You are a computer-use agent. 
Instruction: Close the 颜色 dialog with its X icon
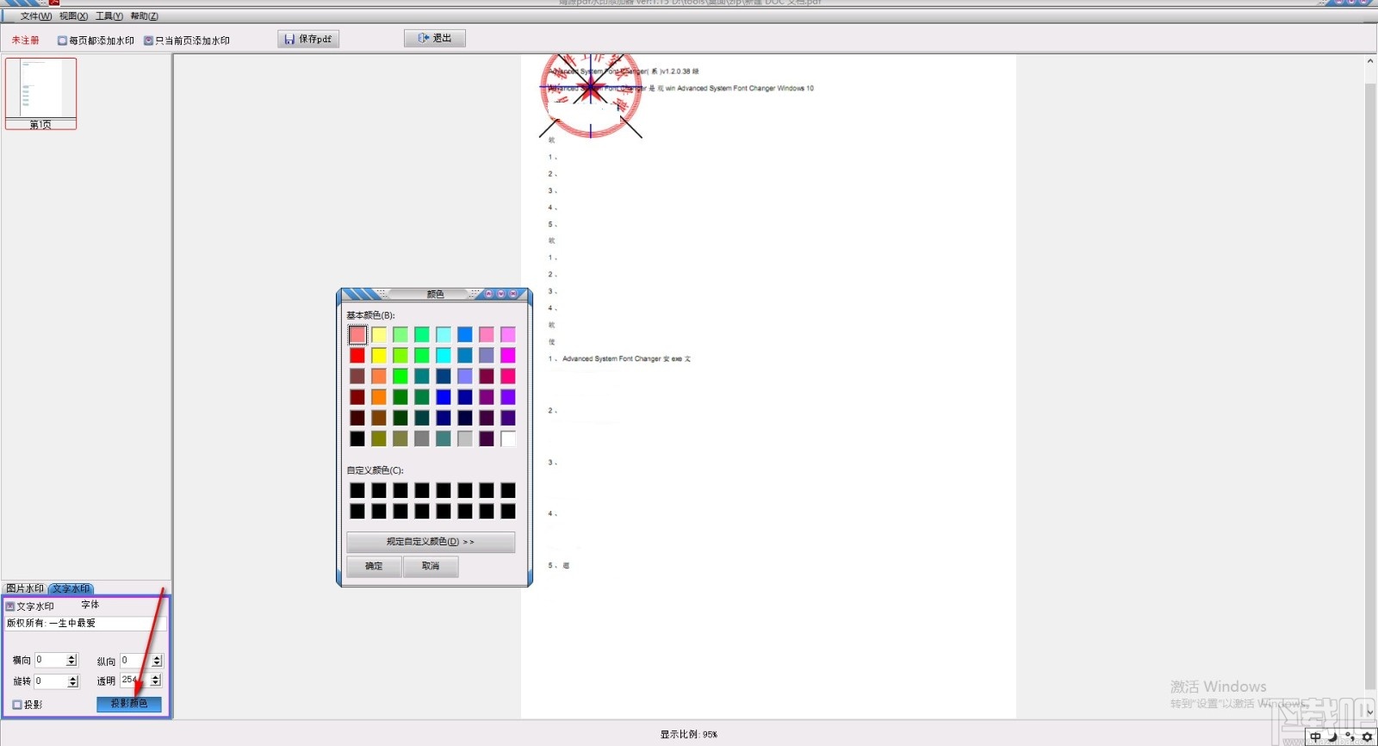point(513,294)
